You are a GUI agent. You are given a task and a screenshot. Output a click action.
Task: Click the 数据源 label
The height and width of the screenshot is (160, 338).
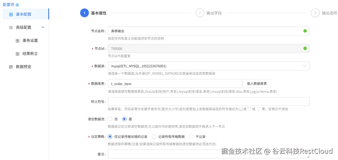[x=100, y=66]
